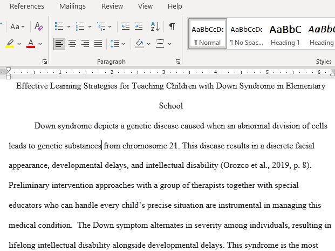335x251 pixels.
Task: Open the References ribbon tab
Action: 27,6
